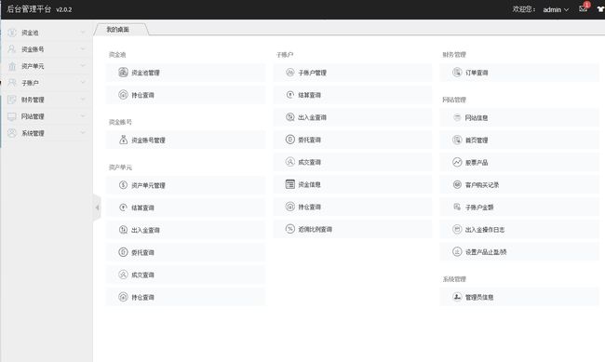Image resolution: width=605 pixels, height=362 pixels.
Task: Expand the 资金账号 sidebar chevron
Action: (x=83, y=49)
